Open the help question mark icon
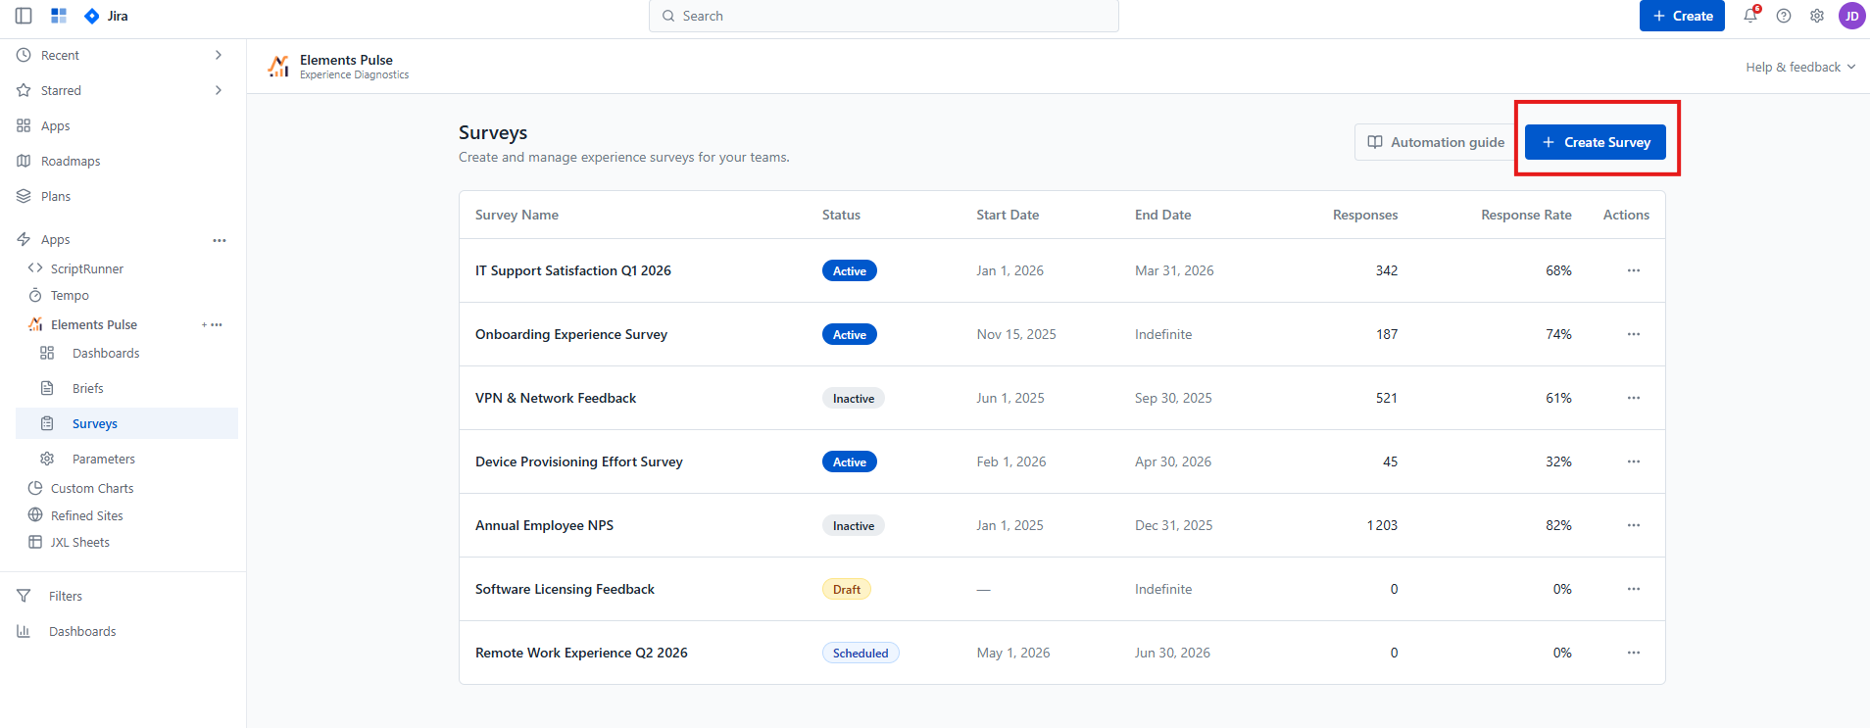This screenshot has height=728, width=1870. pos(1784,16)
